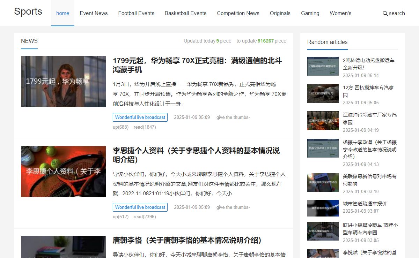Click the 916267 to-update count

tap(266, 41)
